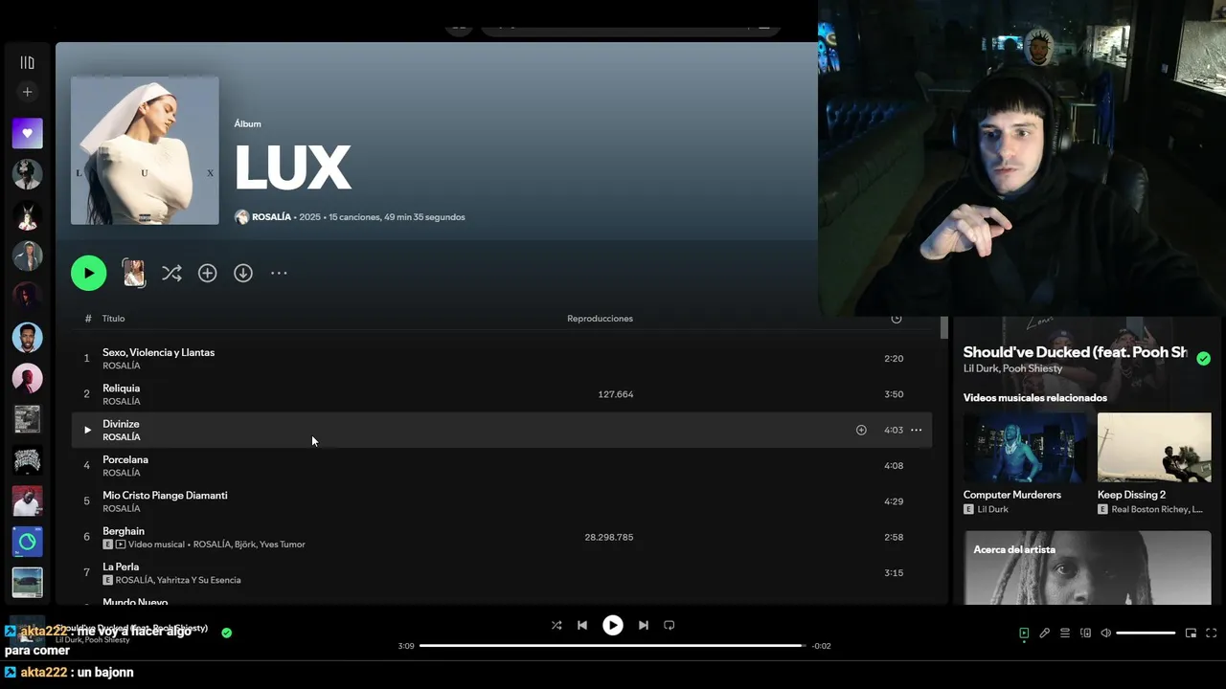Adjust the volume slider
The image size is (1226, 689).
(1146, 633)
